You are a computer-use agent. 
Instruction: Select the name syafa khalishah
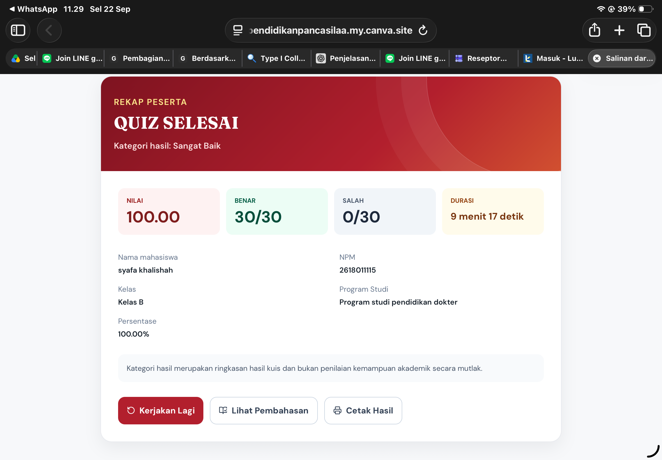tap(146, 270)
